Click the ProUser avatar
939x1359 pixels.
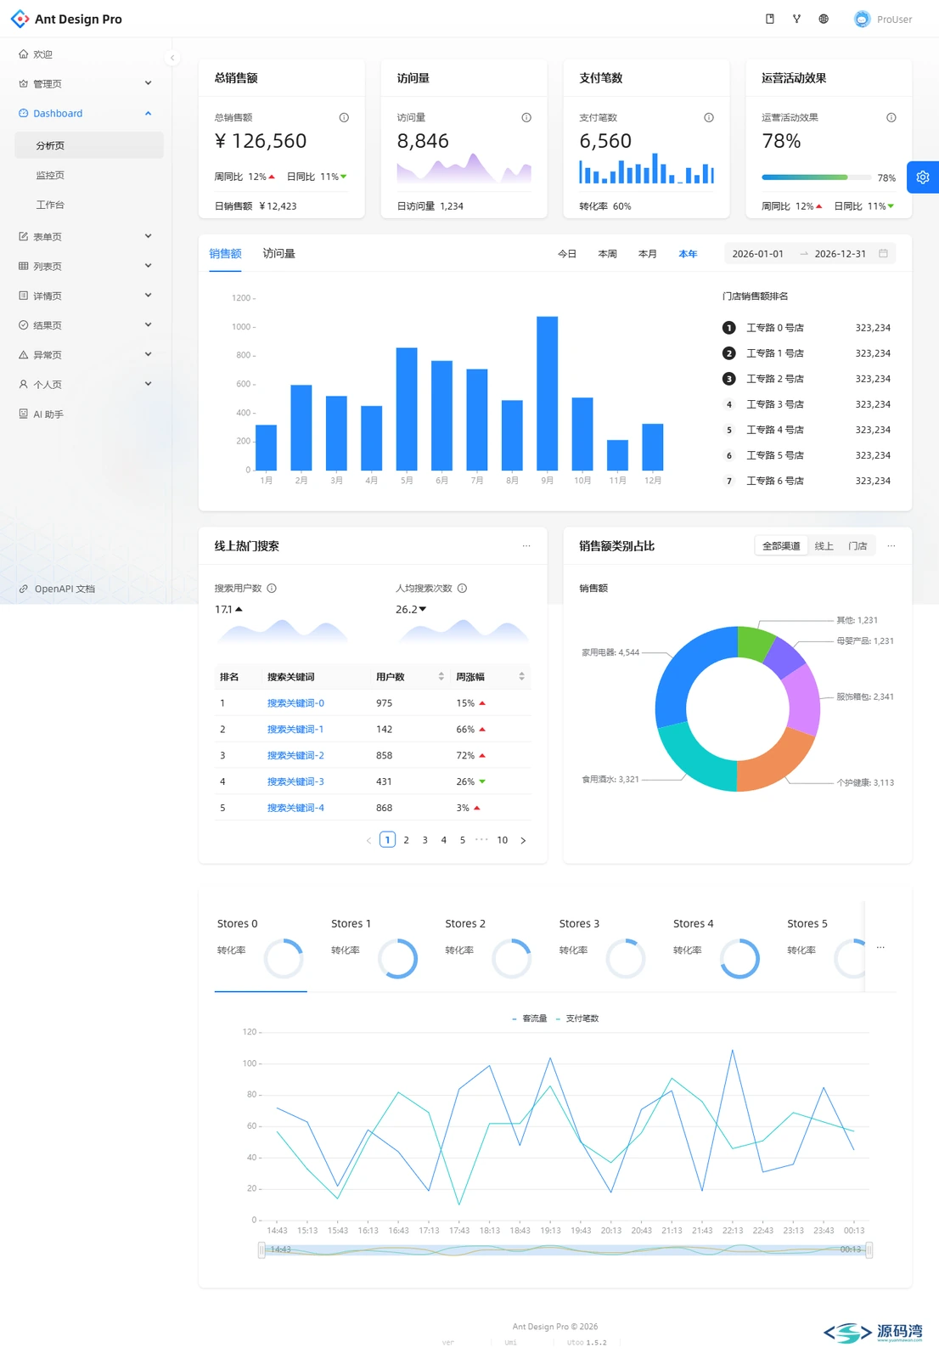coord(862,19)
